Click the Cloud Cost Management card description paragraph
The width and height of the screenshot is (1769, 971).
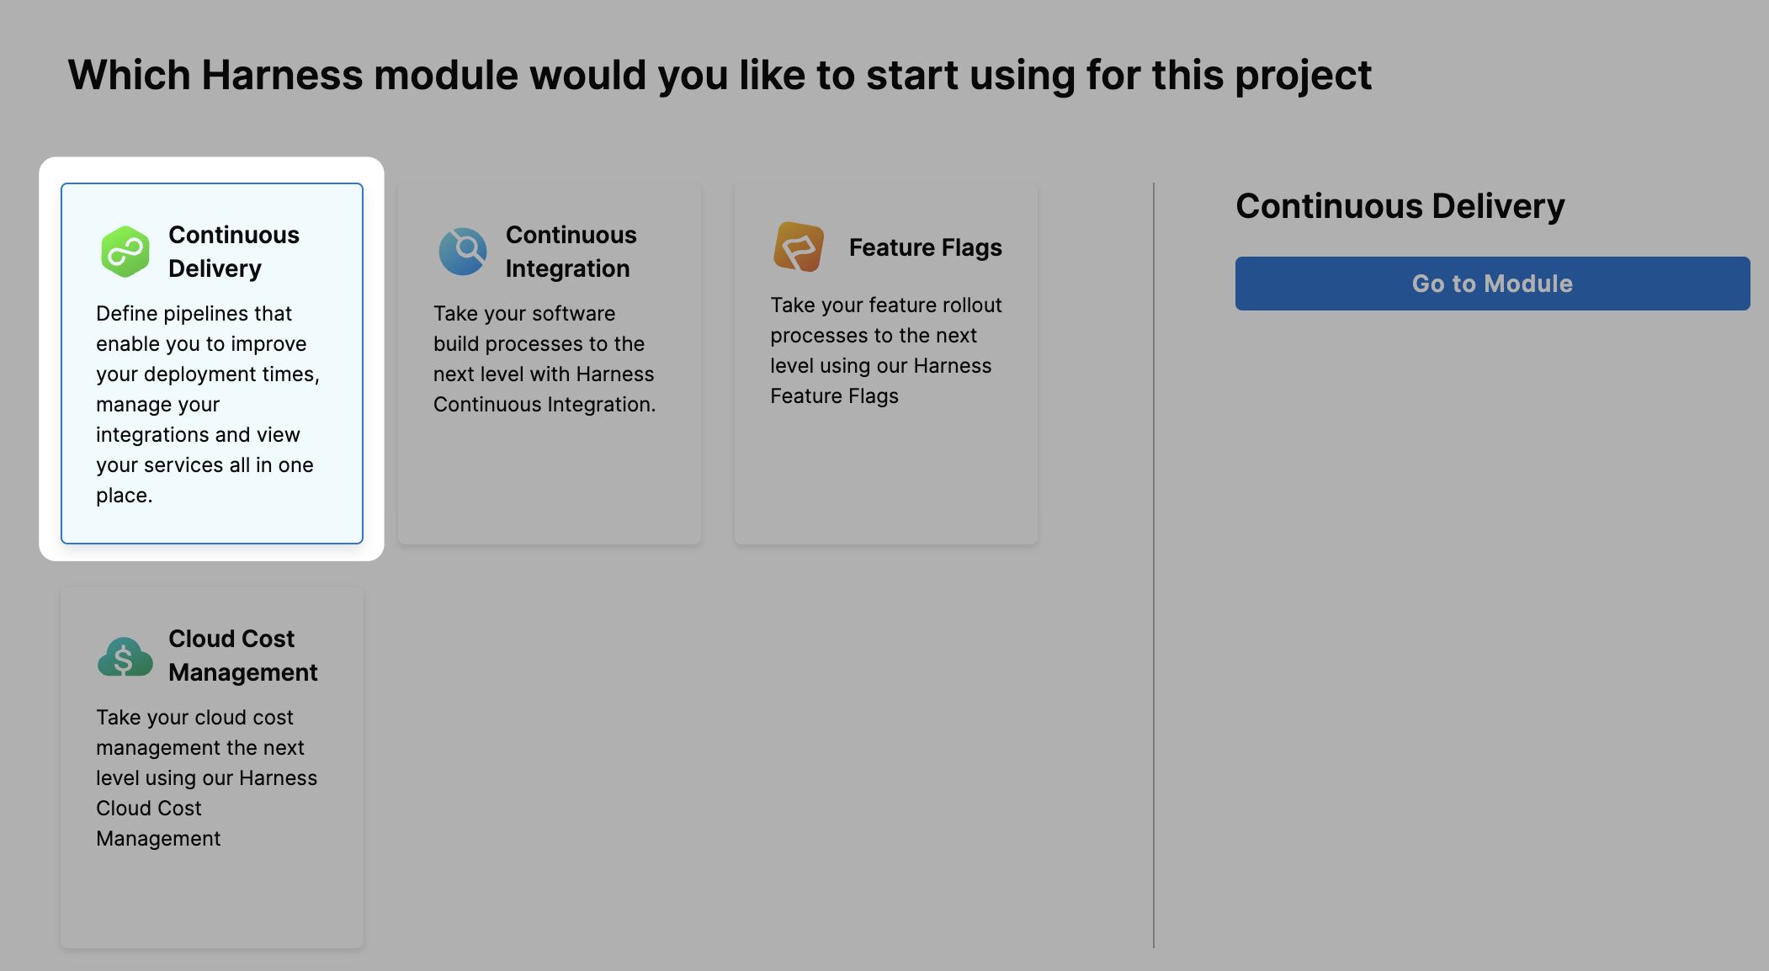pos(207,777)
